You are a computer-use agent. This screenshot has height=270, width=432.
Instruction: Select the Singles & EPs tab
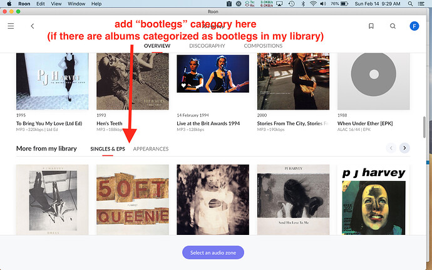coord(108,149)
